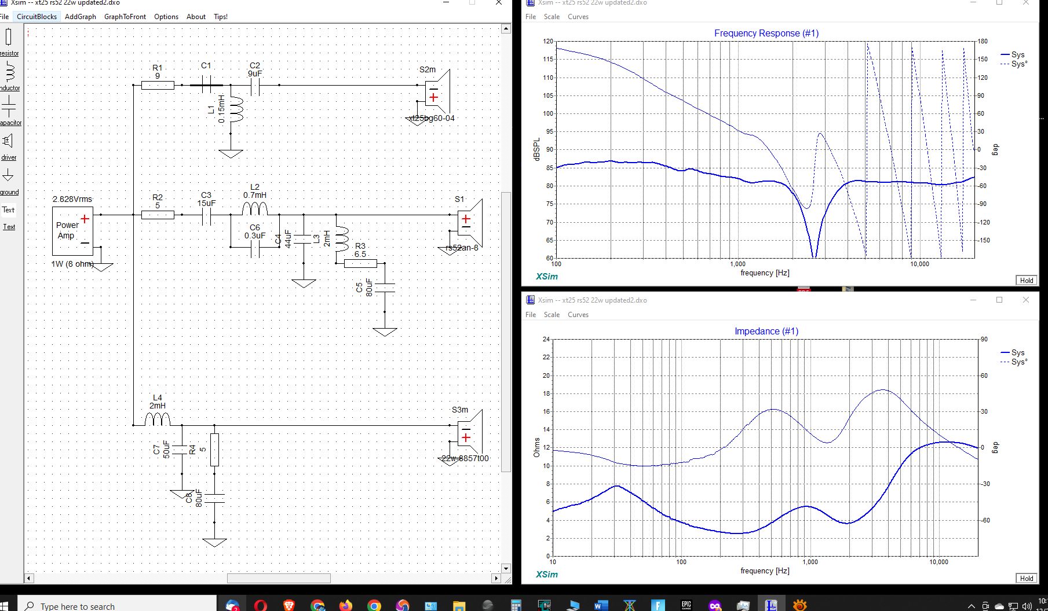
Task: Open Brave browser from taskbar
Action: pyautogui.click(x=289, y=606)
